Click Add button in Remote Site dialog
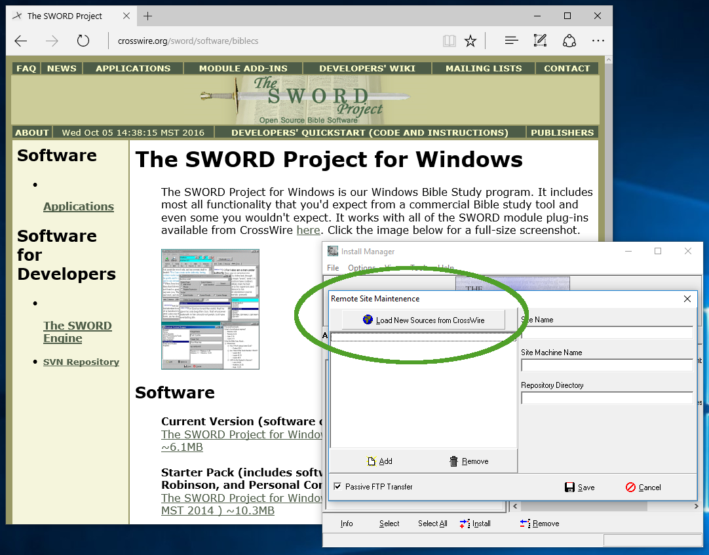Image resolution: width=709 pixels, height=555 pixels. (x=380, y=461)
